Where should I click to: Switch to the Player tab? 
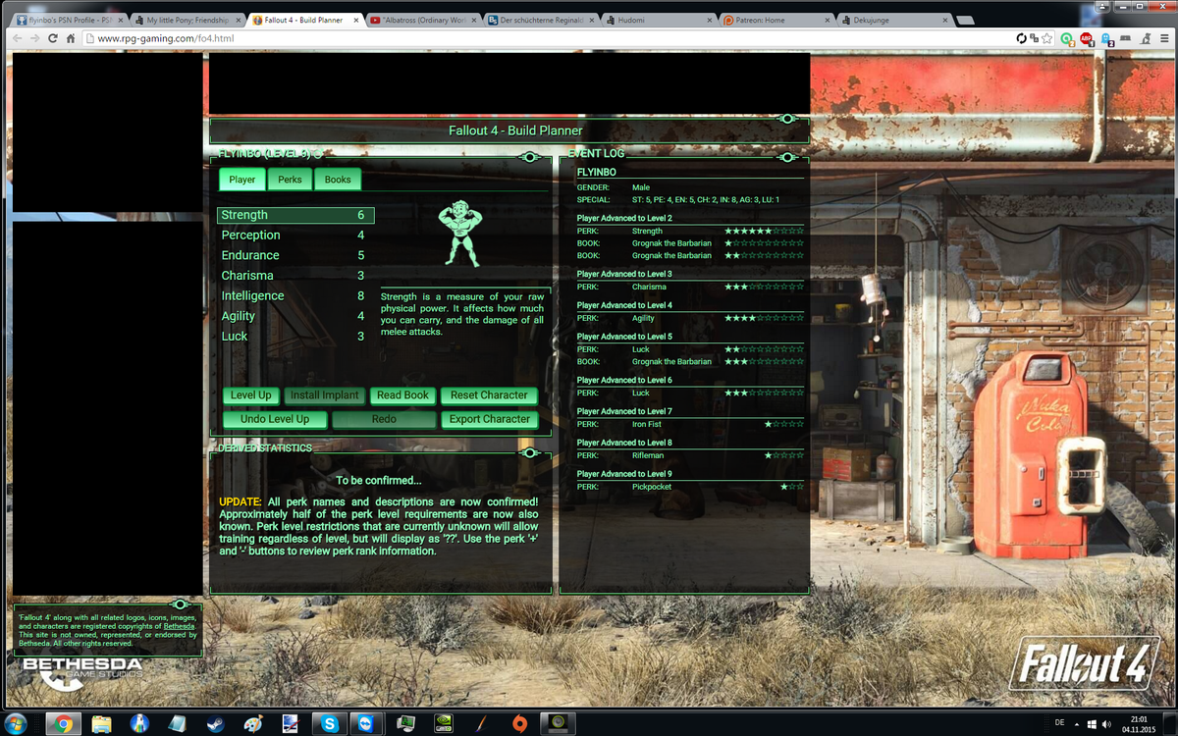tap(242, 180)
